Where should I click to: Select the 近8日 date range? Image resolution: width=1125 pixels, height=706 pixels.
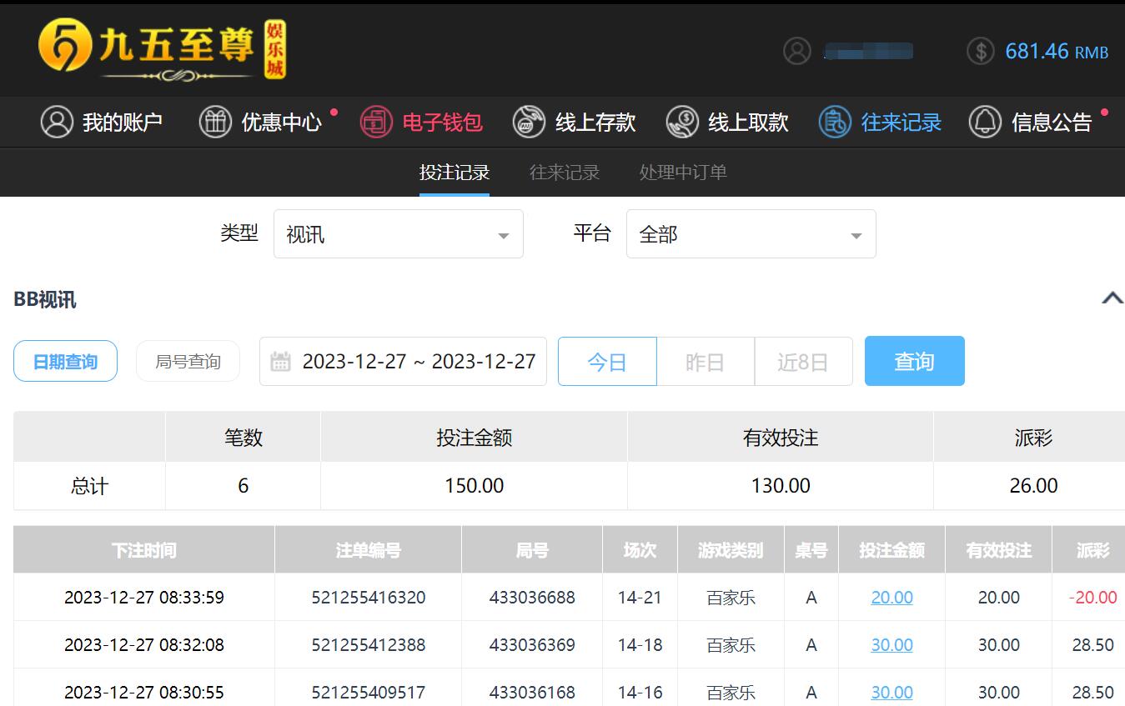[x=803, y=362]
